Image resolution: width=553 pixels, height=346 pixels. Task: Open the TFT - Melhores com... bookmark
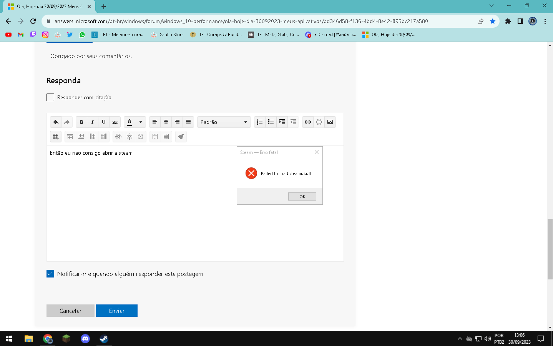[118, 35]
